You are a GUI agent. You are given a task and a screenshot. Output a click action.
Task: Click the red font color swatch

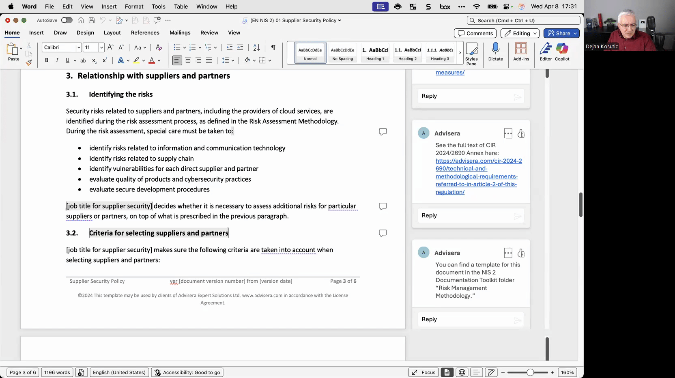[x=152, y=60]
